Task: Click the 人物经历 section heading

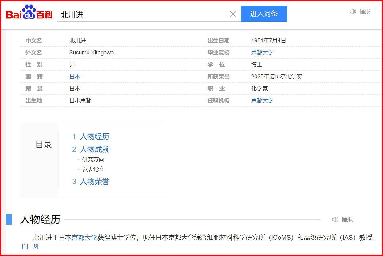Action: point(40,219)
